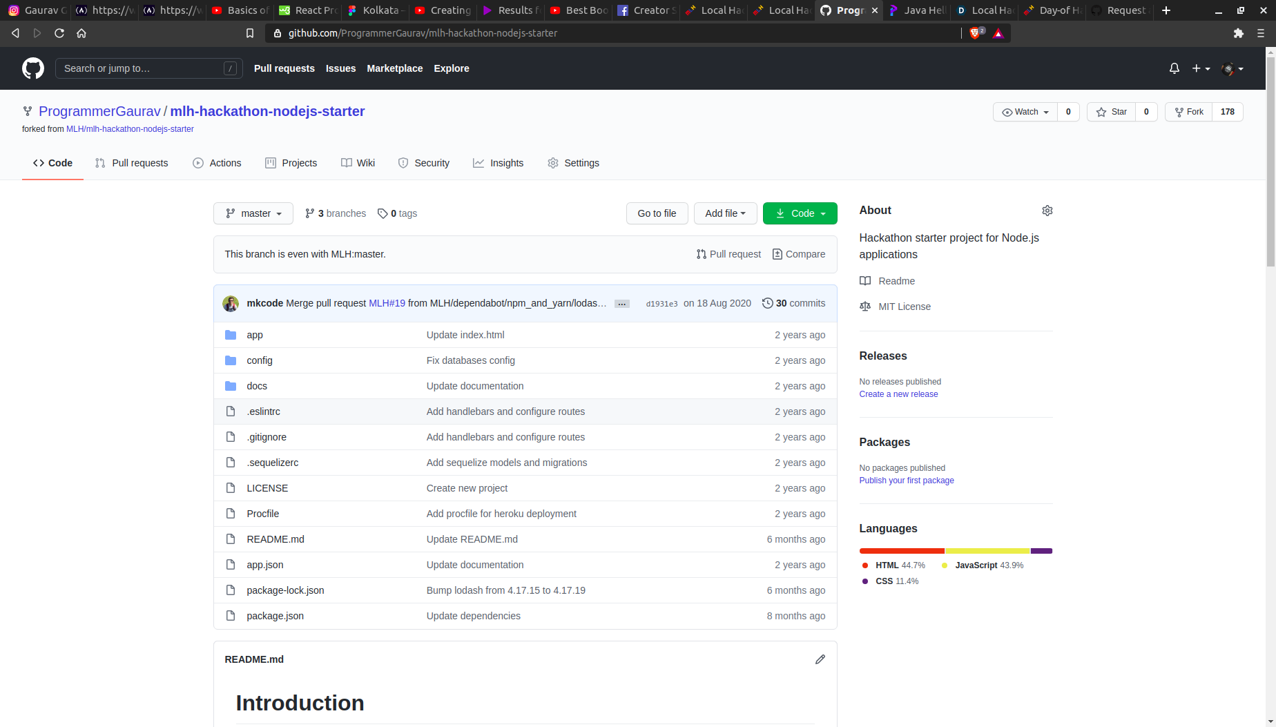This screenshot has height=727, width=1276.
Task: Open the Security tab
Action: (423, 163)
